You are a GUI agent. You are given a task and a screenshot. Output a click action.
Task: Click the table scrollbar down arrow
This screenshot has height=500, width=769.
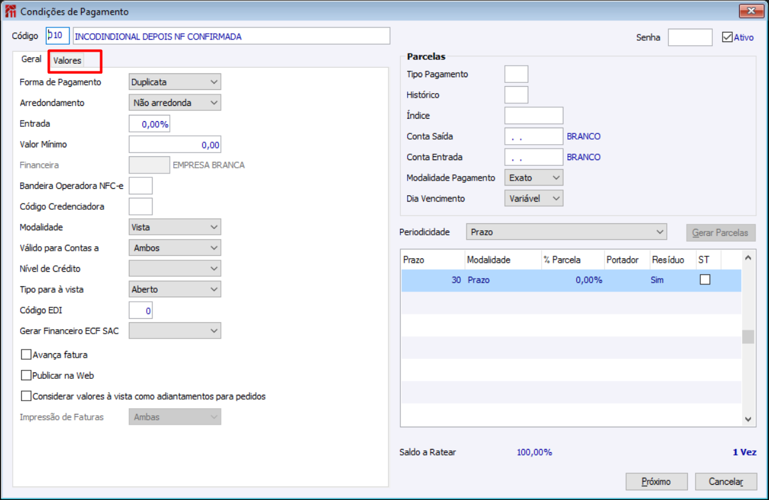click(748, 419)
